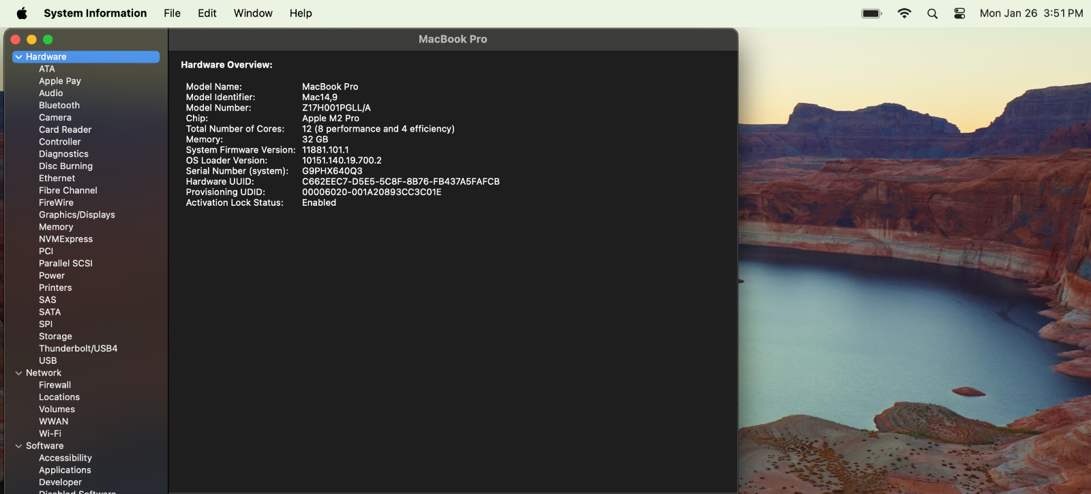Select Parallel SCSI in the sidebar
The width and height of the screenshot is (1091, 494).
[x=66, y=264]
